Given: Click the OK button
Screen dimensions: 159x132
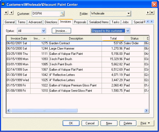Looking at the screenshot, I should 71,123.
